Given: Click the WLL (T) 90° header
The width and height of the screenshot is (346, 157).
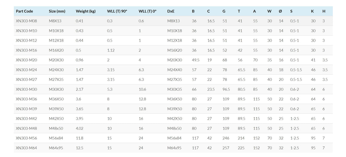Looking at the screenshot, I should click(x=117, y=11).
